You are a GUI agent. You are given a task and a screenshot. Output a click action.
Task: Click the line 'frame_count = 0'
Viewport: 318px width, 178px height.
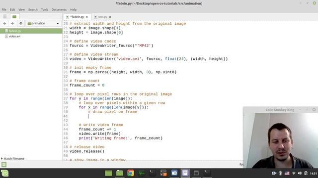click(87, 86)
